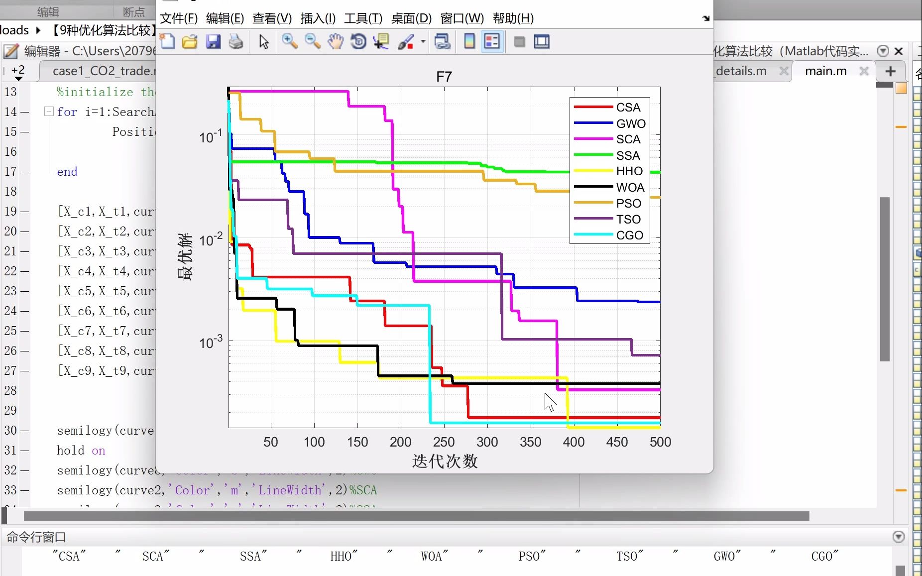
Task: Activate the Pan tool
Action: (x=336, y=41)
